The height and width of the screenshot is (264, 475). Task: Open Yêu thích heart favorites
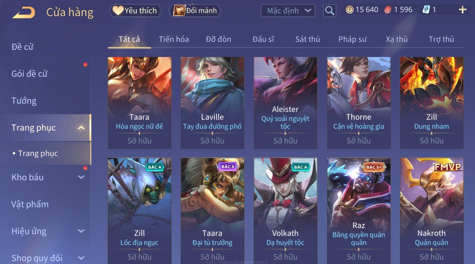pyautogui.click(x=135, y=11)
